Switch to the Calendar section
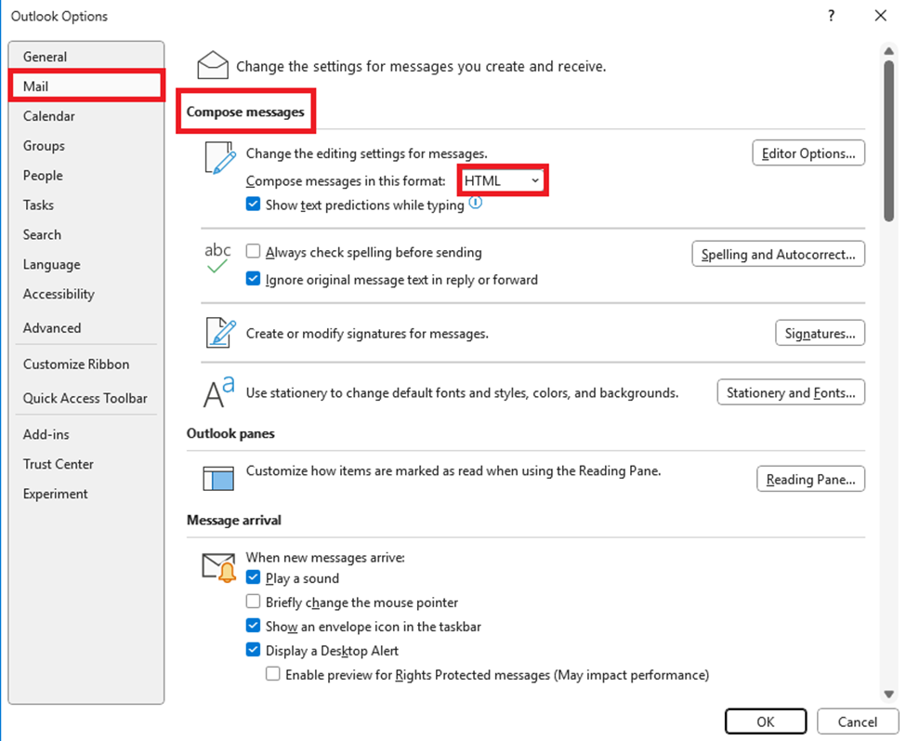Screen dimensions: 906x741 coord(48,116)
